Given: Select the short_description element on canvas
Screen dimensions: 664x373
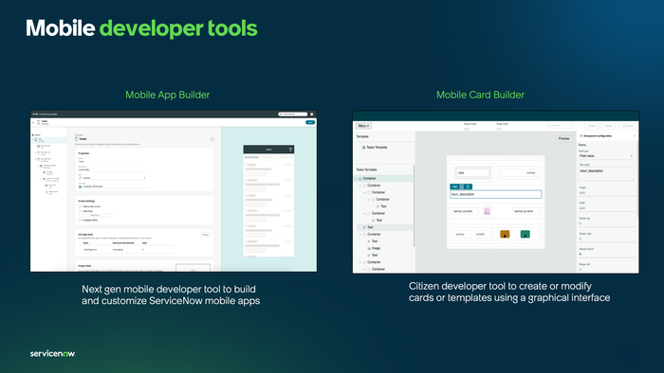Looking at the screenshot, I should [x=495, y=194].
